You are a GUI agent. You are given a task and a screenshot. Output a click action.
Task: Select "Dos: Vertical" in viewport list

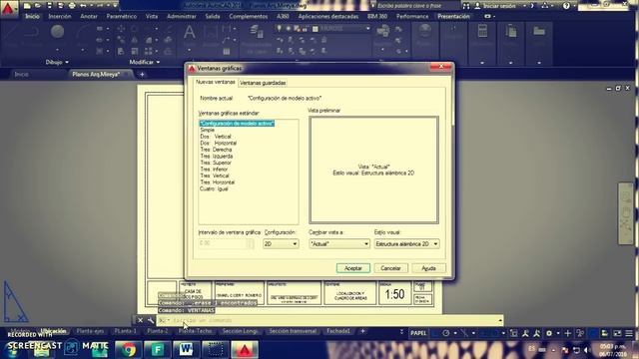click(216, 137)
